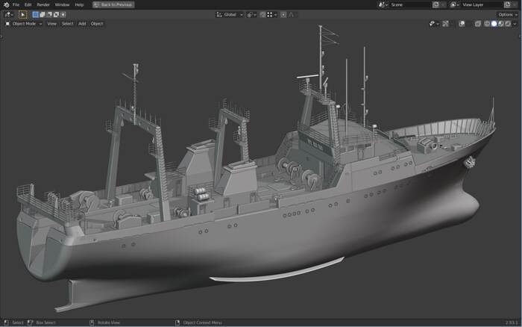The height and width of the screenshot is (327, 522).
Task: Click the Blender logo icon
Action: coord(5,4)
